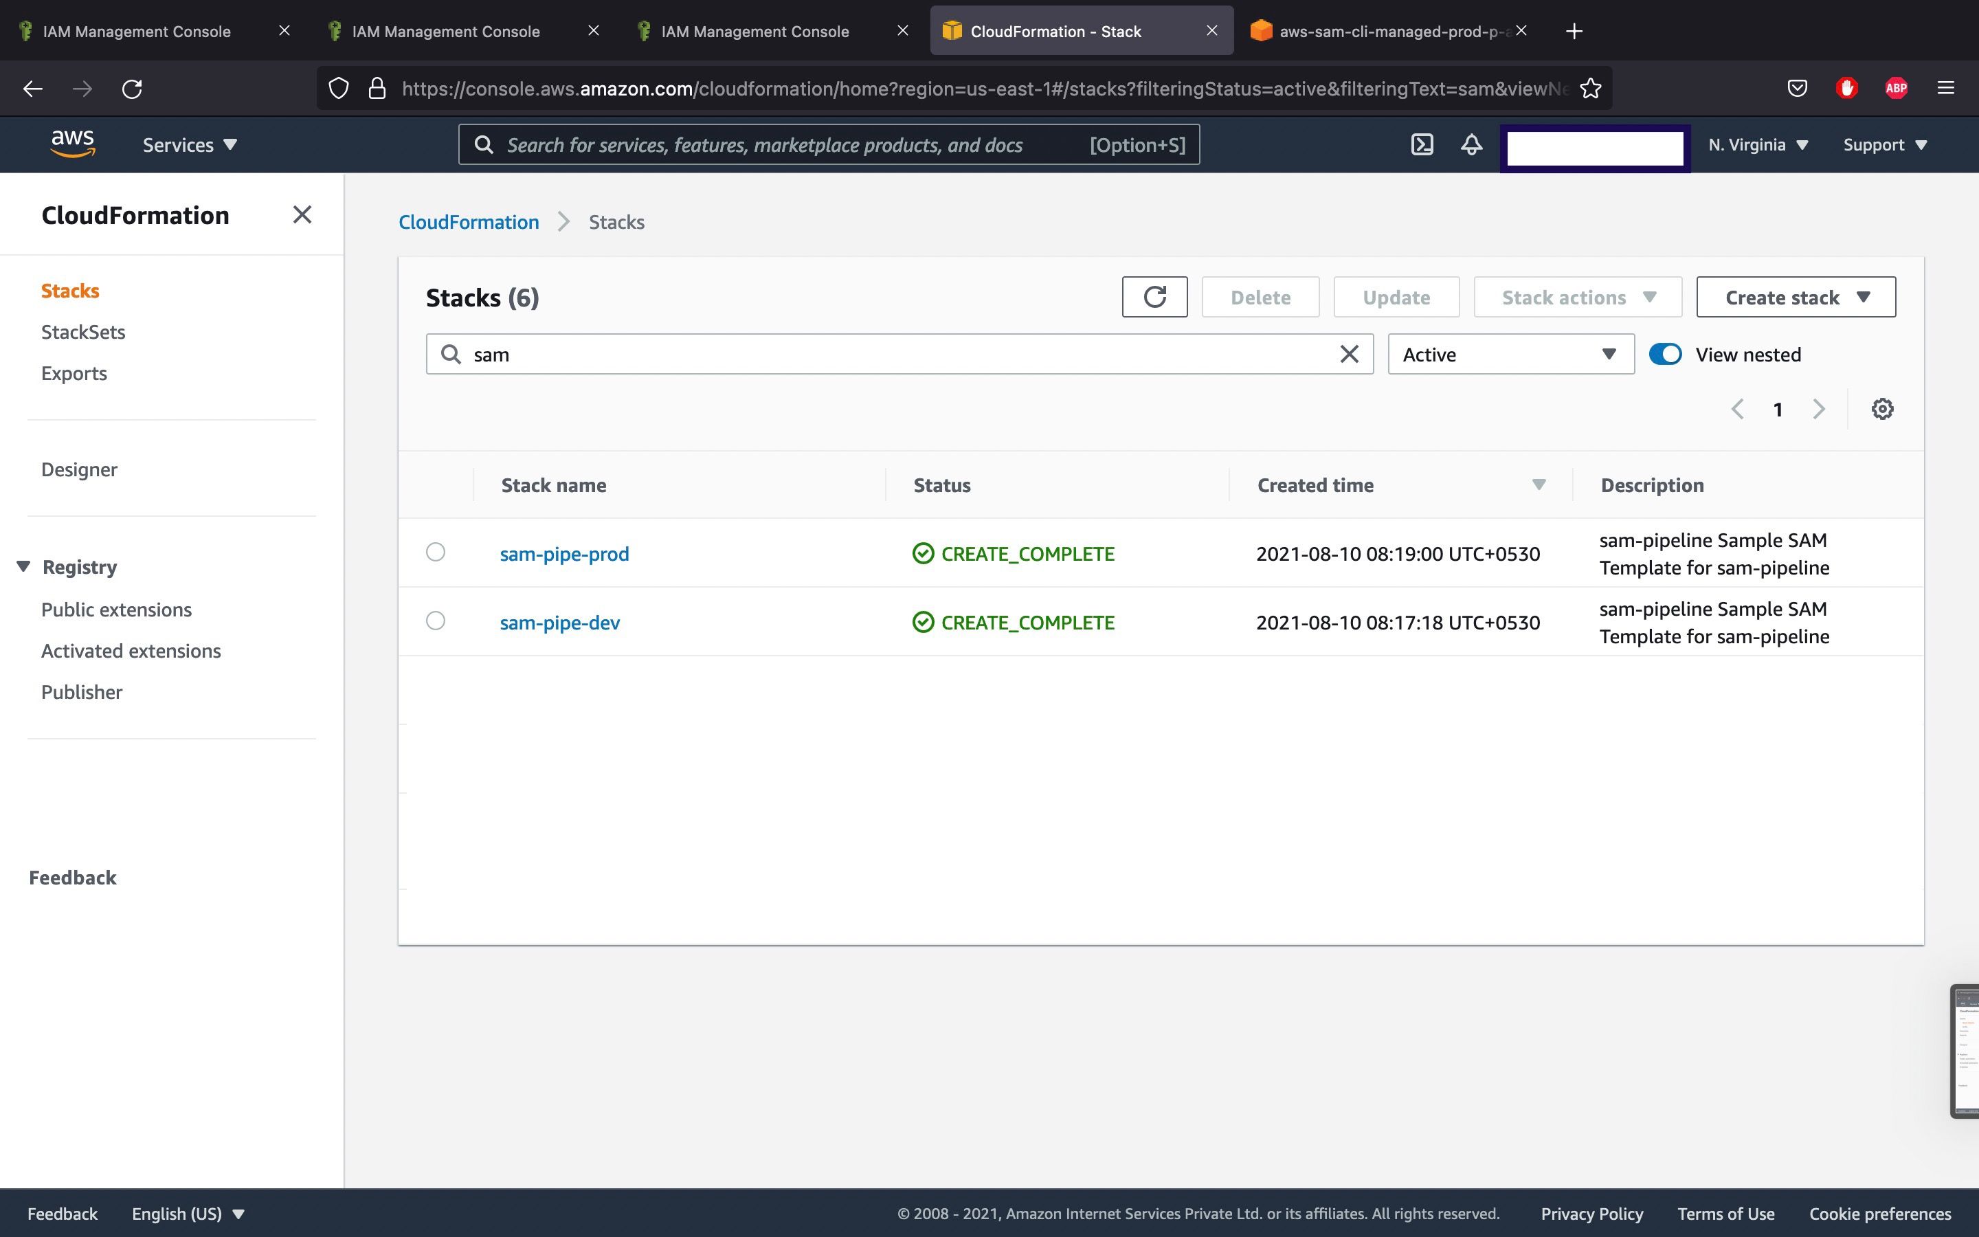Open StackSets in the side navigation
Viewport: 1979px width, 1237px height.
[83, 332]
